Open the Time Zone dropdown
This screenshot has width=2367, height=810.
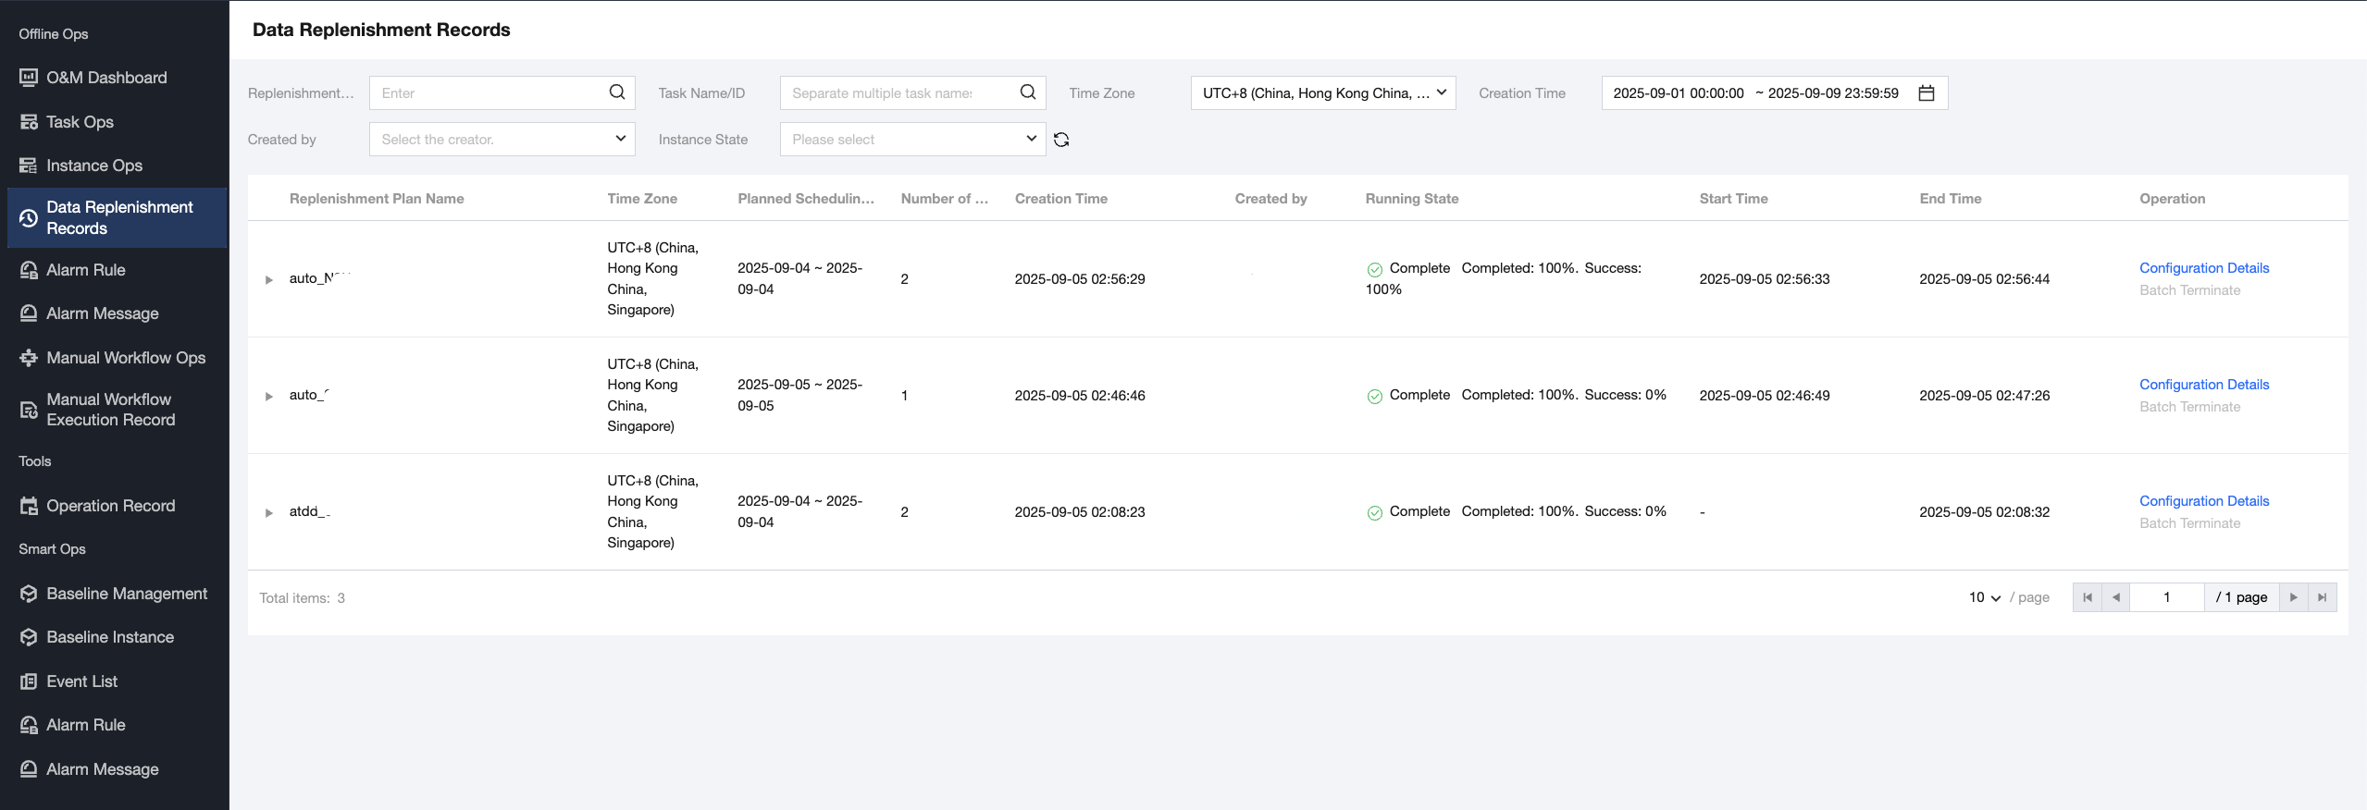coord(1322,93)
